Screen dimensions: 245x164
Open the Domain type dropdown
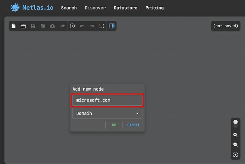107,113
